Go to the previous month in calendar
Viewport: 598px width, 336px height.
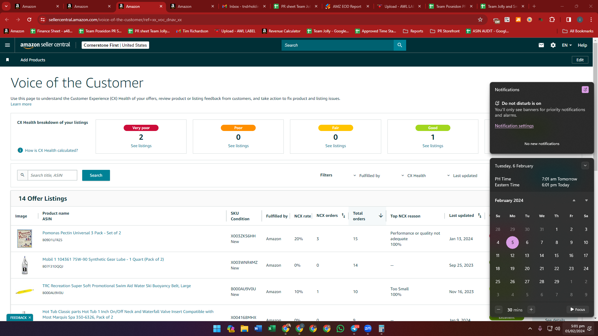click(x=574, y=200)
